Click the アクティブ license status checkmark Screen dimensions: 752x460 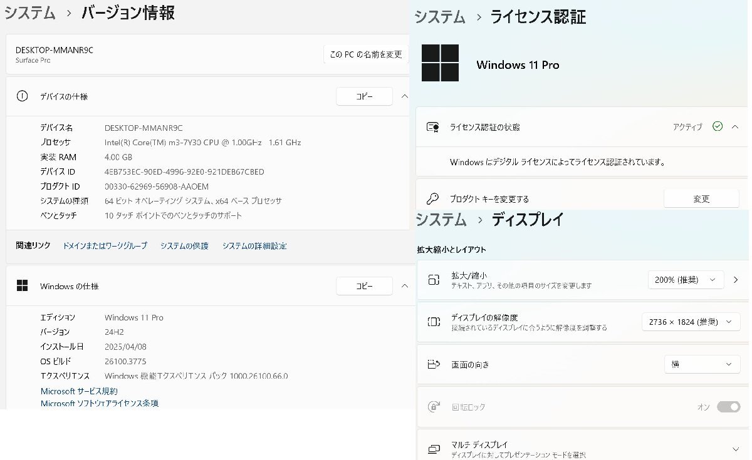tap(718, 126)
